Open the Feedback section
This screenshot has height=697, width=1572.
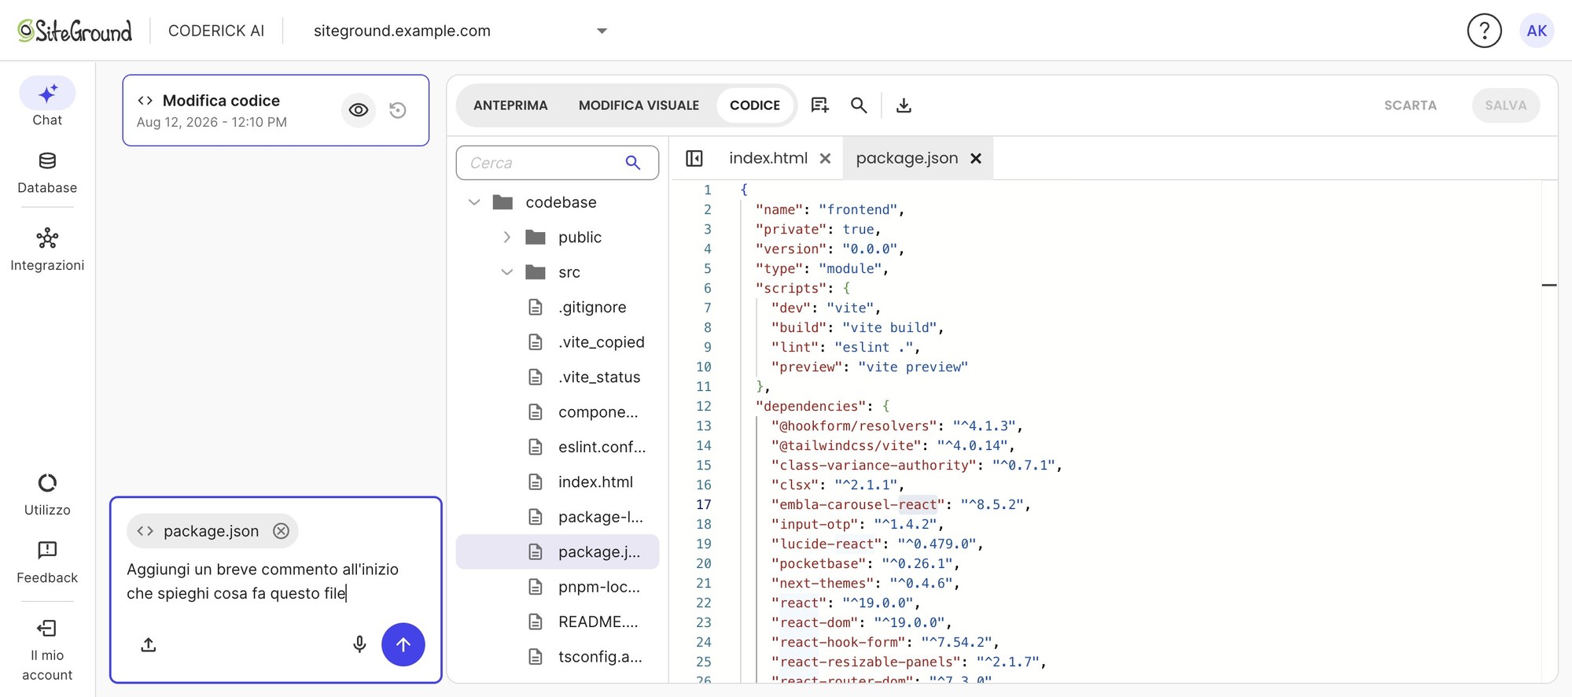coord(47,562)
